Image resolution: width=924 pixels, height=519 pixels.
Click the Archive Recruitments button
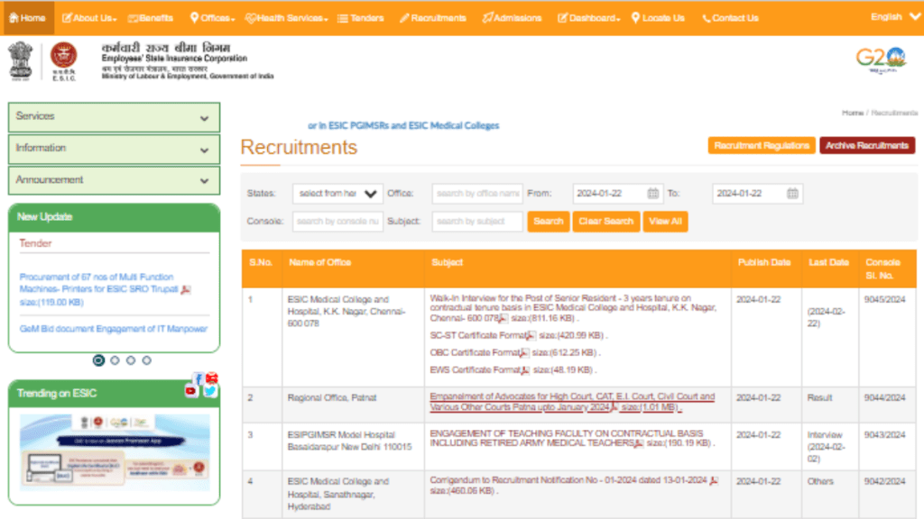click(866, 146)
